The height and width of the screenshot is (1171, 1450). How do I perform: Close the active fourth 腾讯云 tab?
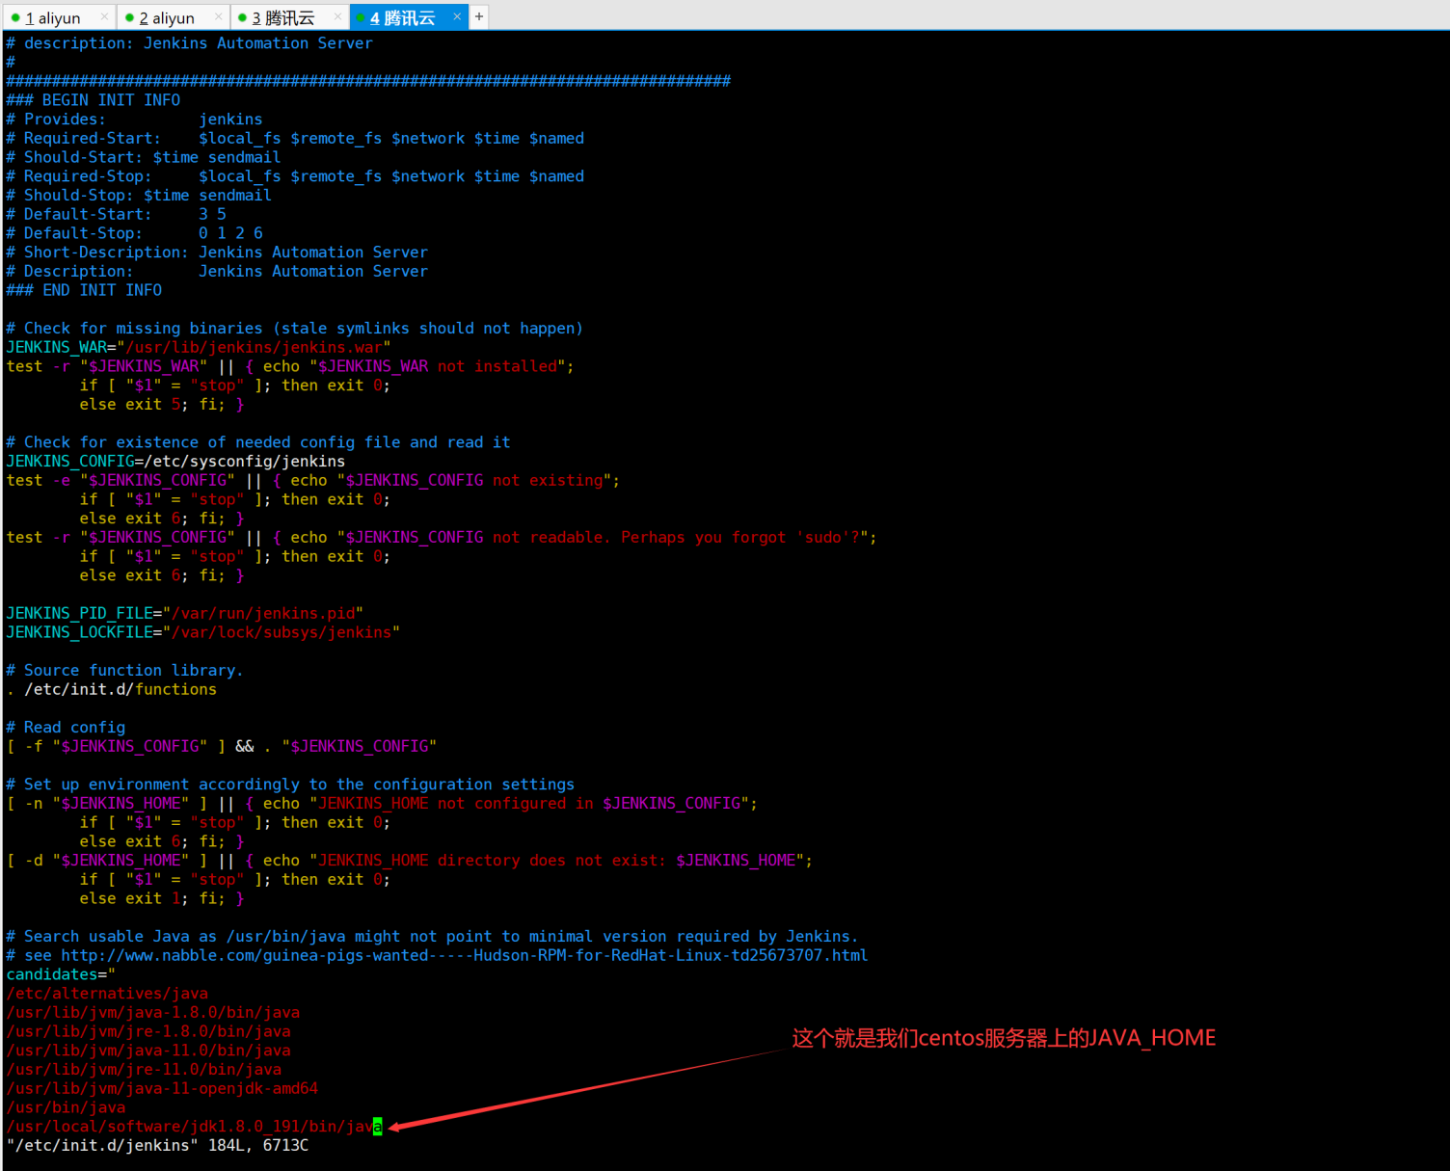pos(457,17)
